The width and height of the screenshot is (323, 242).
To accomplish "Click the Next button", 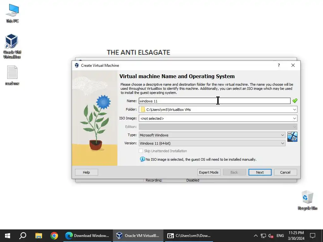I will [260, 172].
